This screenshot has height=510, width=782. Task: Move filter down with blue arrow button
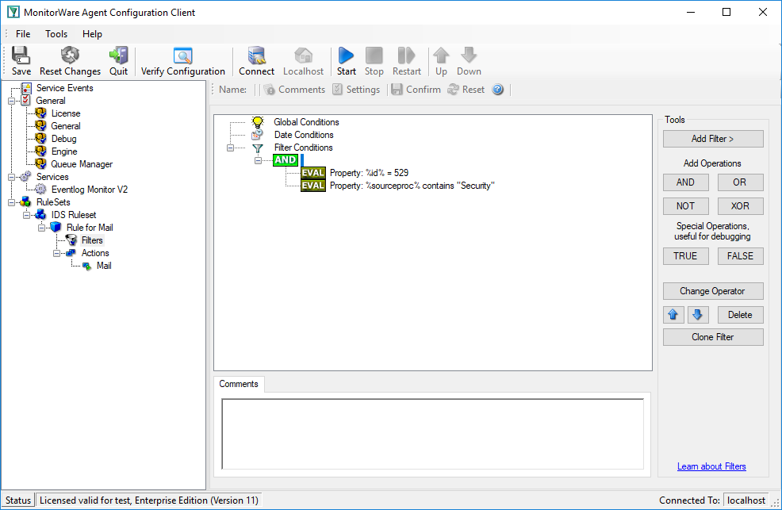(698, 315)
